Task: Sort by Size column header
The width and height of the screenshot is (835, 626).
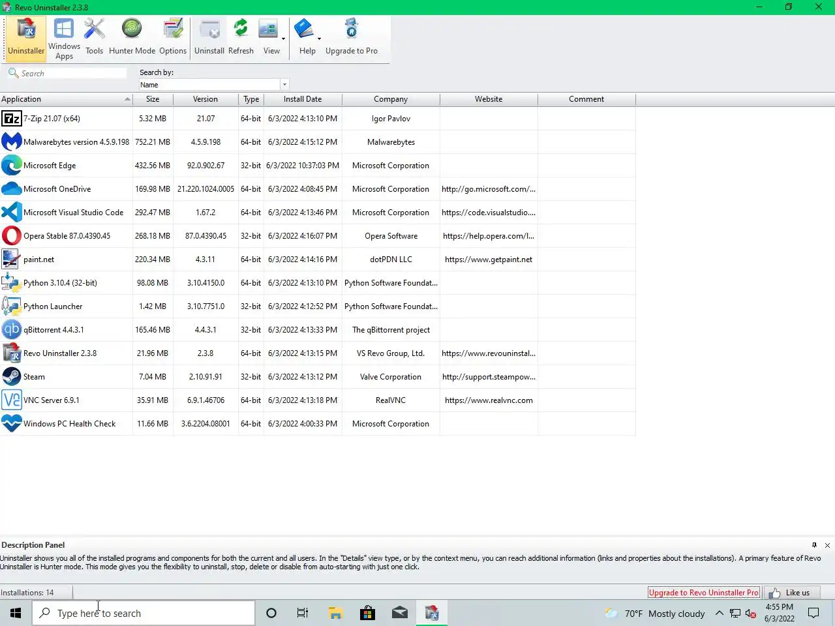Action: click(x=153, y=99)
